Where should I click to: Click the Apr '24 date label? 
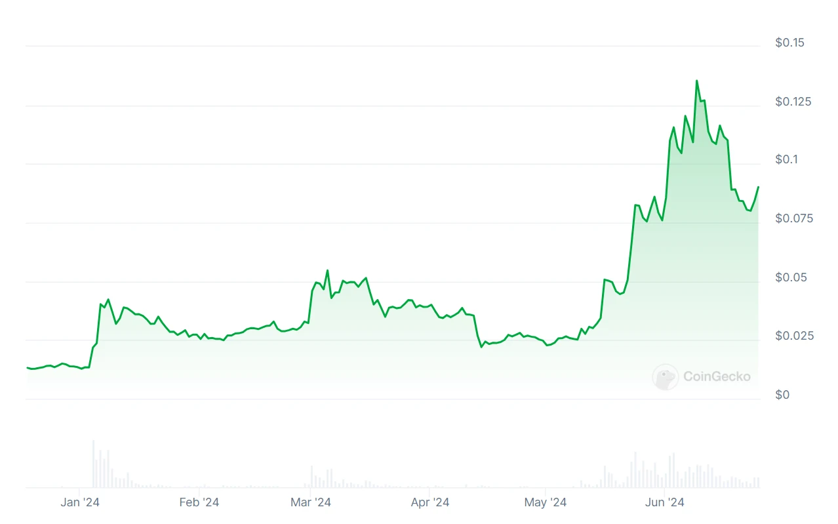point(429,503)
